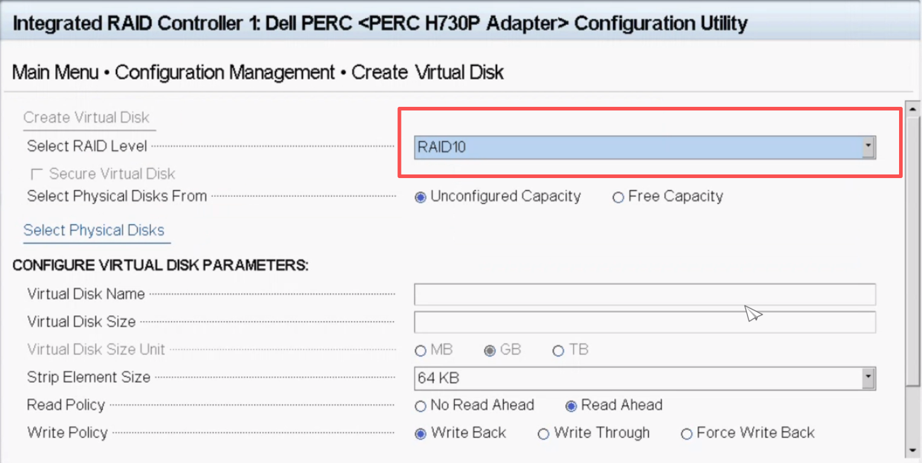Open the Select RAID Level dropdown

[x=640, y=147]
